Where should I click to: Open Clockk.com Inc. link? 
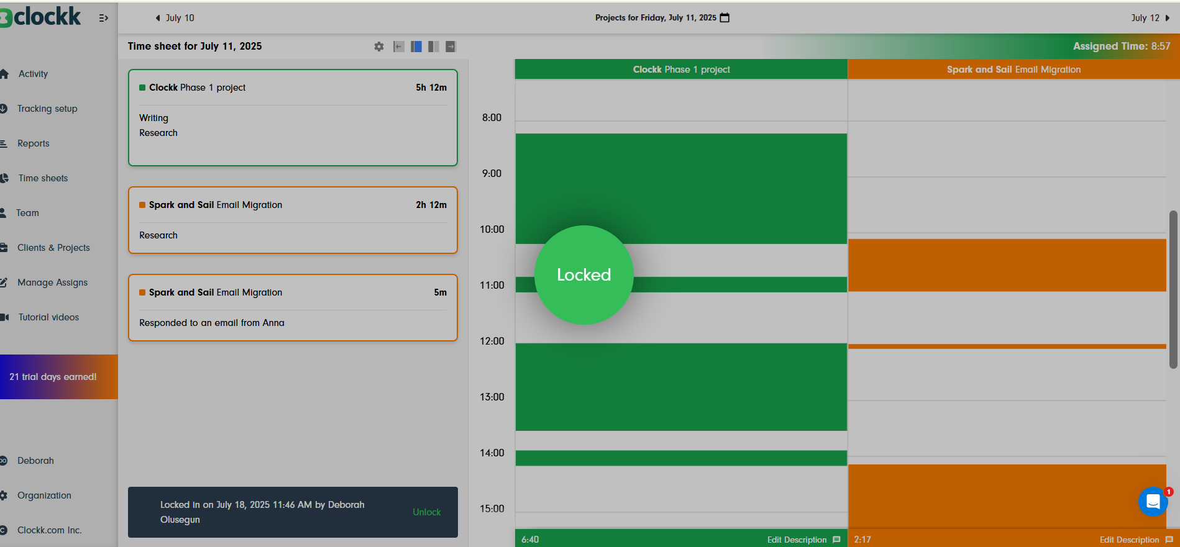(x=49, y=530)
